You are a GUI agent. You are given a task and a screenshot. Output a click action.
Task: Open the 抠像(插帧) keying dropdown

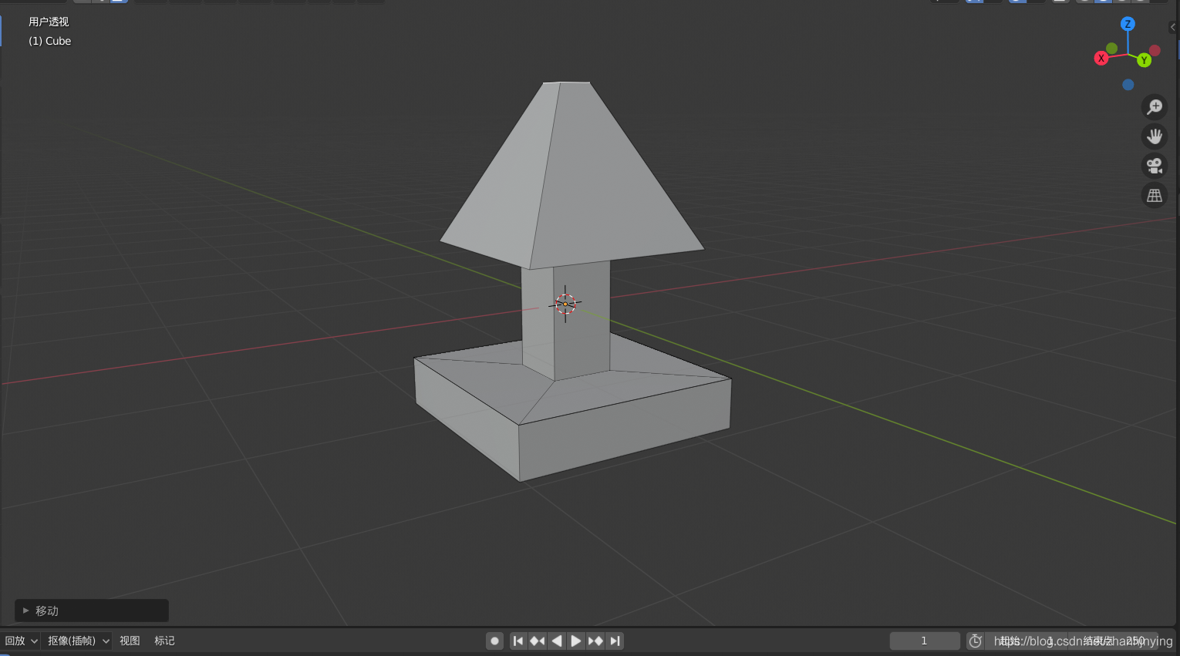click(x=78, y=641)
